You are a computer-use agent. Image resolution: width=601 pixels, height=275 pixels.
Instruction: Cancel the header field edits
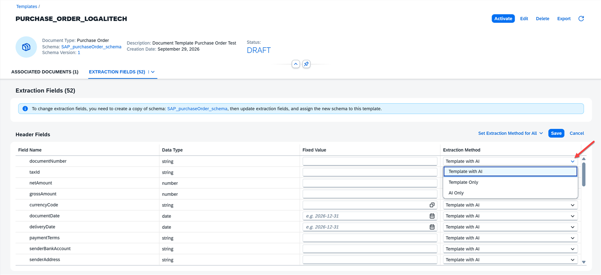577,133
